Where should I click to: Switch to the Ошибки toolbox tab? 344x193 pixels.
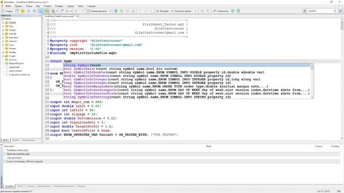point(9,186)
